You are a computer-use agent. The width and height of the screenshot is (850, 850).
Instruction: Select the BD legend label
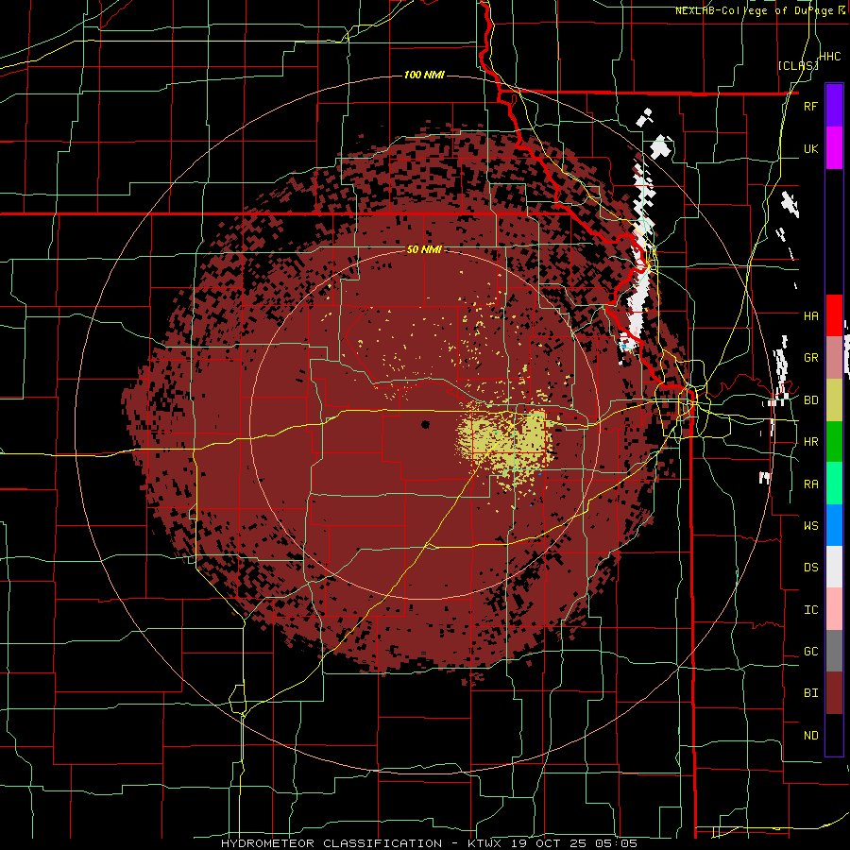click(x=810, y=400)
